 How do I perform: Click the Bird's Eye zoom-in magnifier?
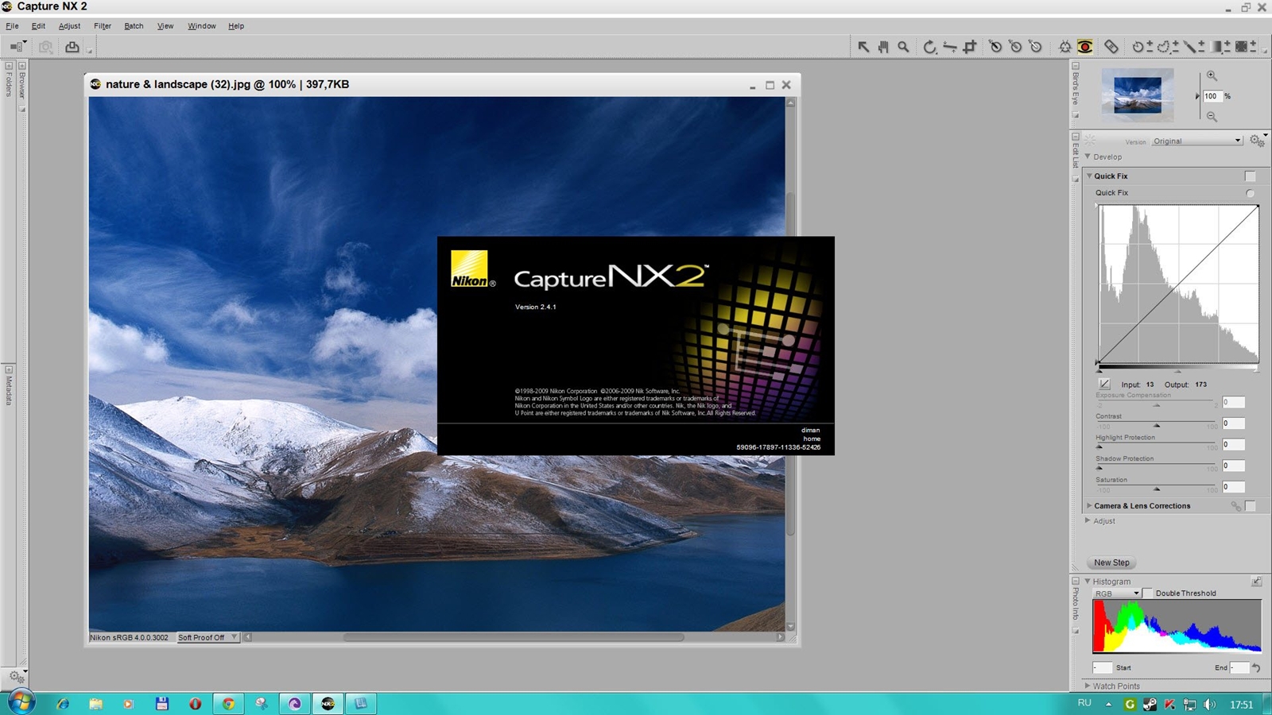tap(1212, 75)
